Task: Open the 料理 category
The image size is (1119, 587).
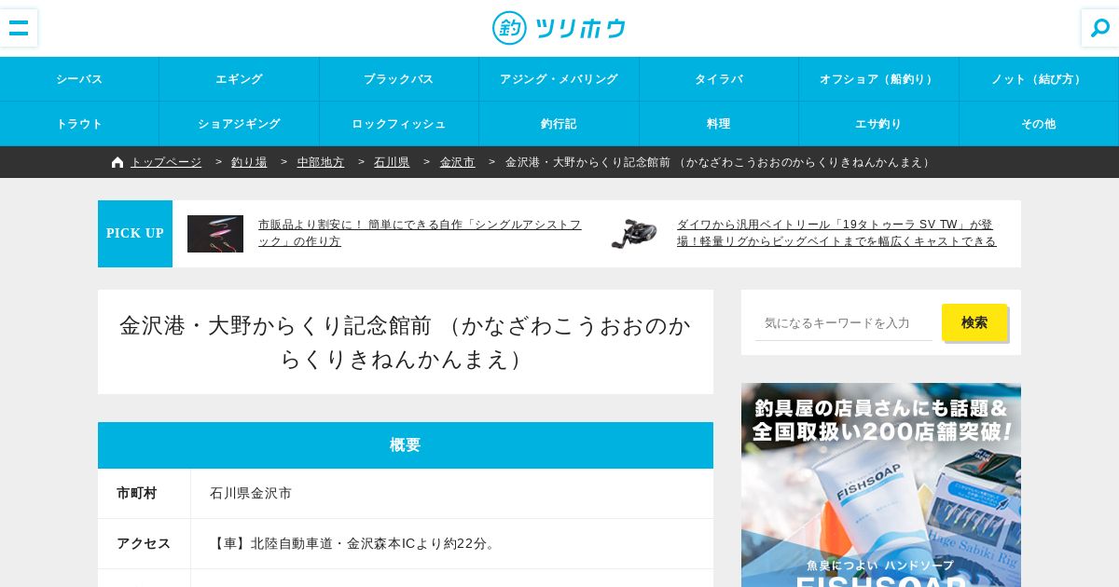Action: (x=719, y=124)
